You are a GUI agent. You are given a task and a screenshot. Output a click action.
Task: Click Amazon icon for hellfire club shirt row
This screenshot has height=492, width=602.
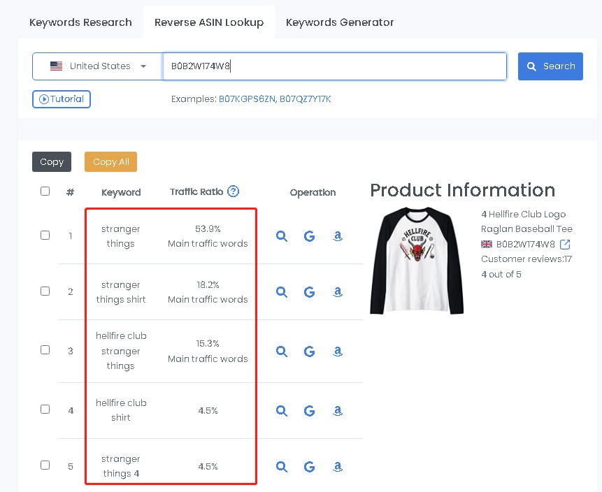tap(338, 411)
